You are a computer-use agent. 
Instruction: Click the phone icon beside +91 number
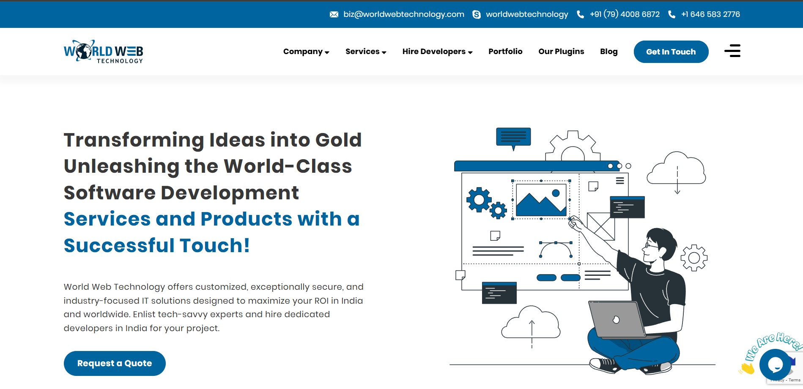580,14
